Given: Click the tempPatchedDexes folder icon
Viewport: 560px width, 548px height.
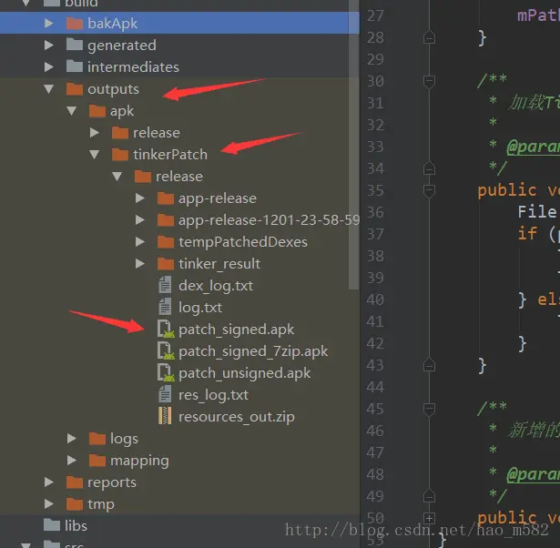Looking at the screenshot, I should click(166, 242).
